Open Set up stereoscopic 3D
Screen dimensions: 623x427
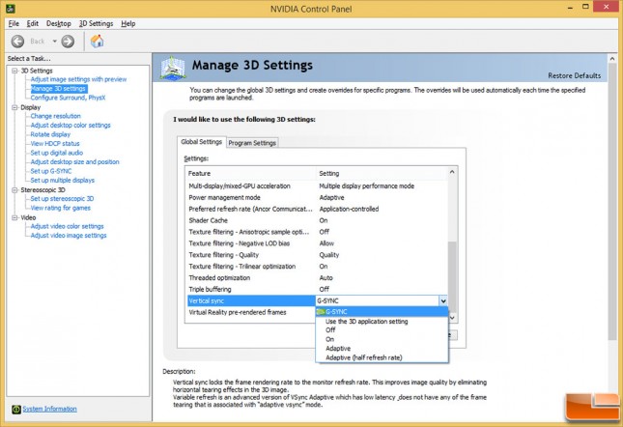click(x=62, y=199)
